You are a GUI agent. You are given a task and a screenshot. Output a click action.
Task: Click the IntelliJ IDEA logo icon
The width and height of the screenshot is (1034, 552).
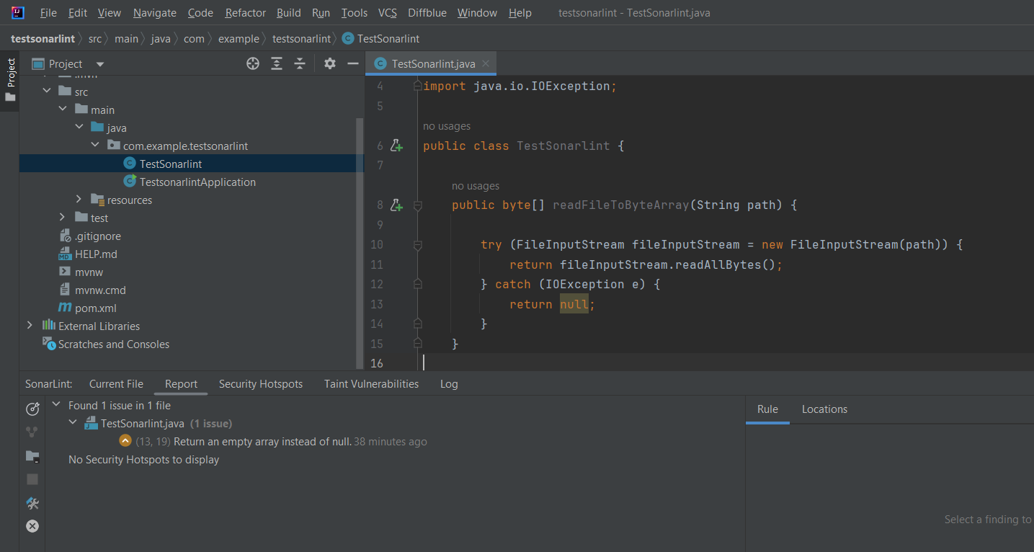(18, 12)
